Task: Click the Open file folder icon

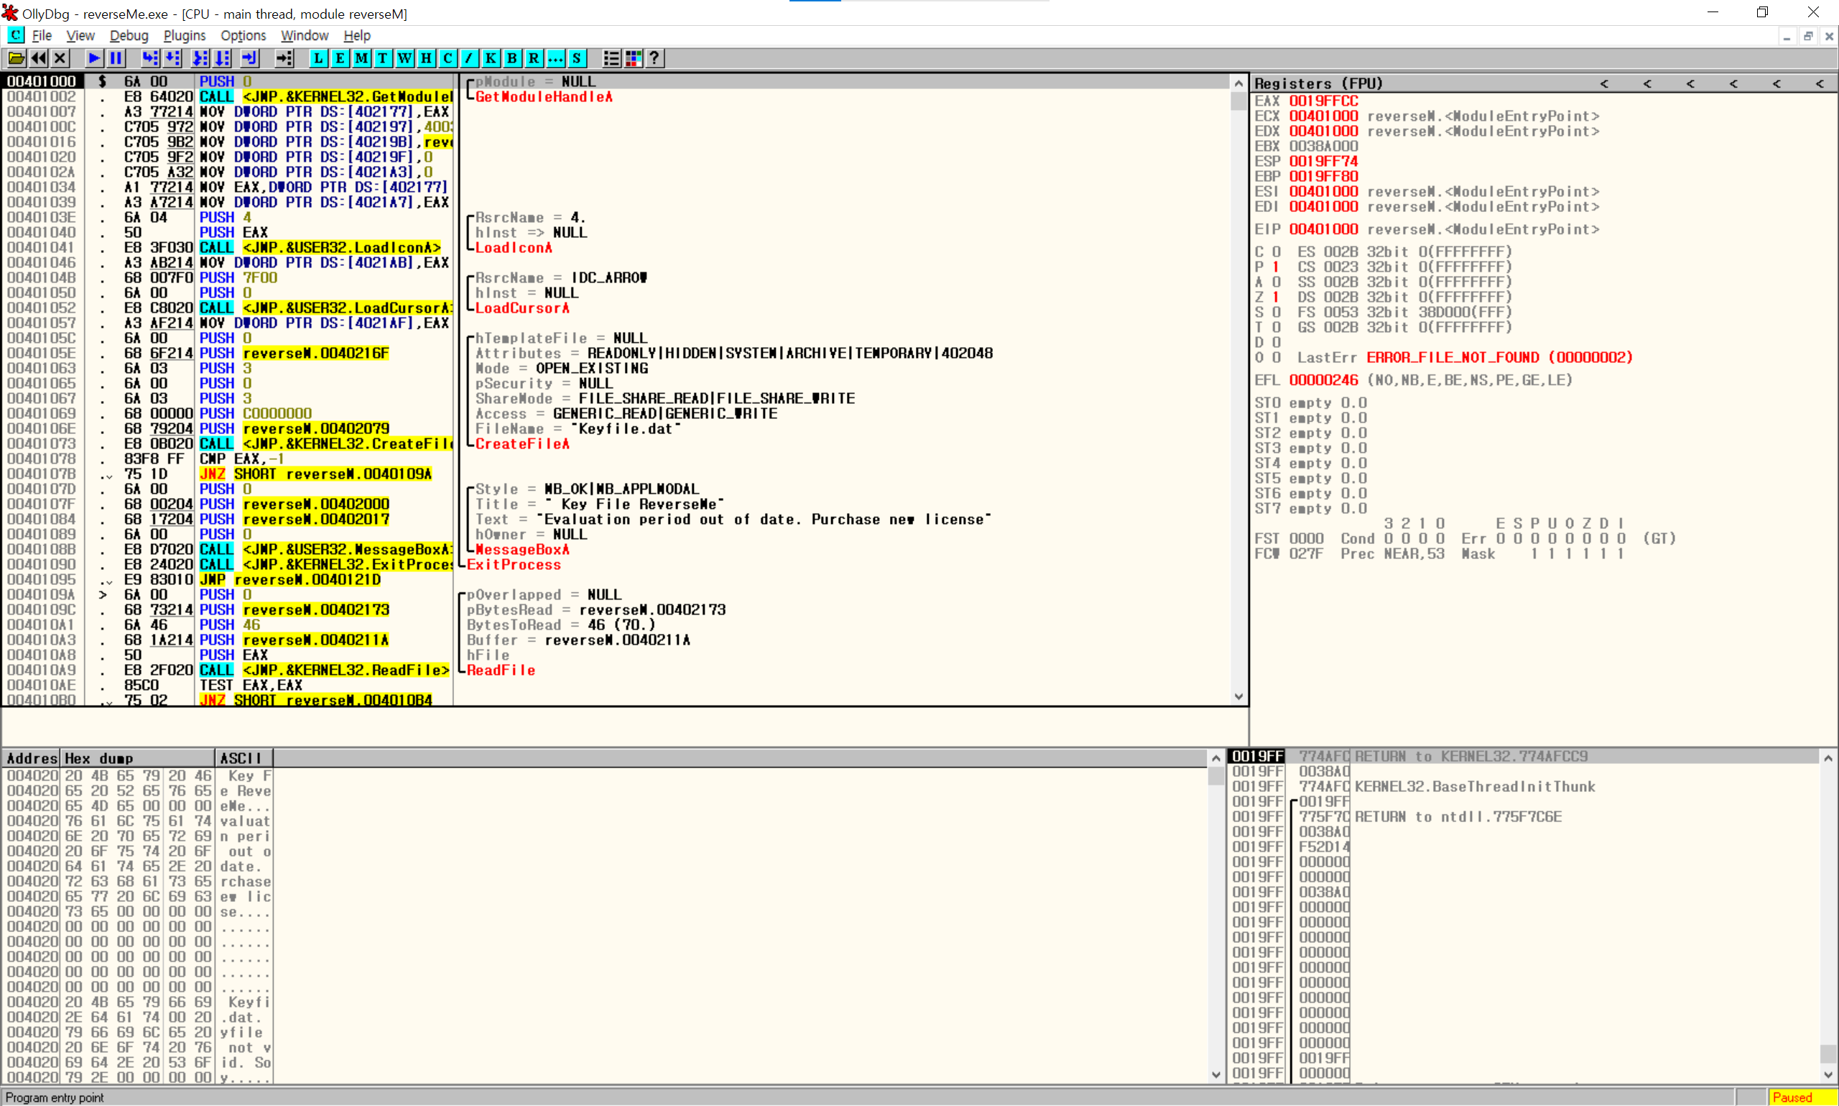Action: [x=17, y=58]
